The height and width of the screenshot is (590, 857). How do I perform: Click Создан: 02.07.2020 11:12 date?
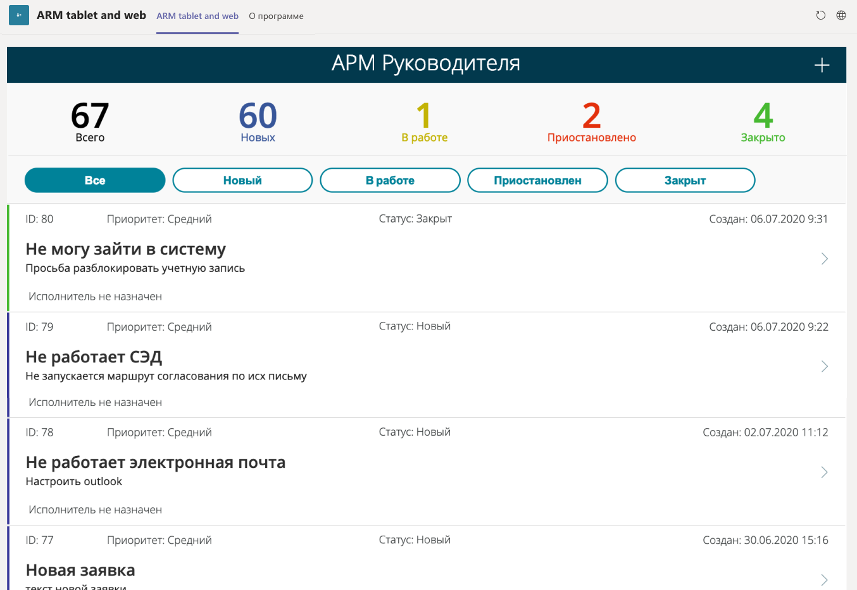(x=765, y=433)
